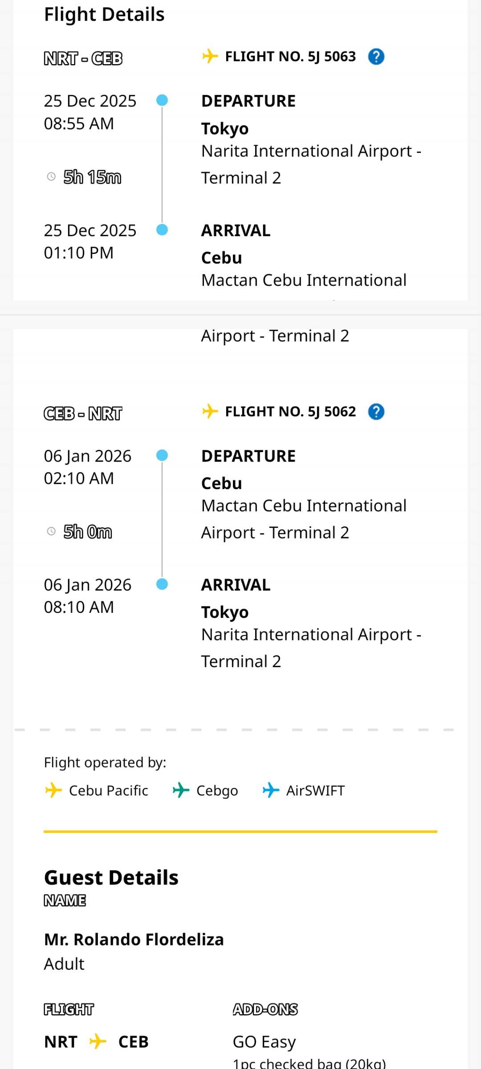Click plane icon between NRT and CEB
Screen dimensions: 481x1069
click(x=98, y=1041)
